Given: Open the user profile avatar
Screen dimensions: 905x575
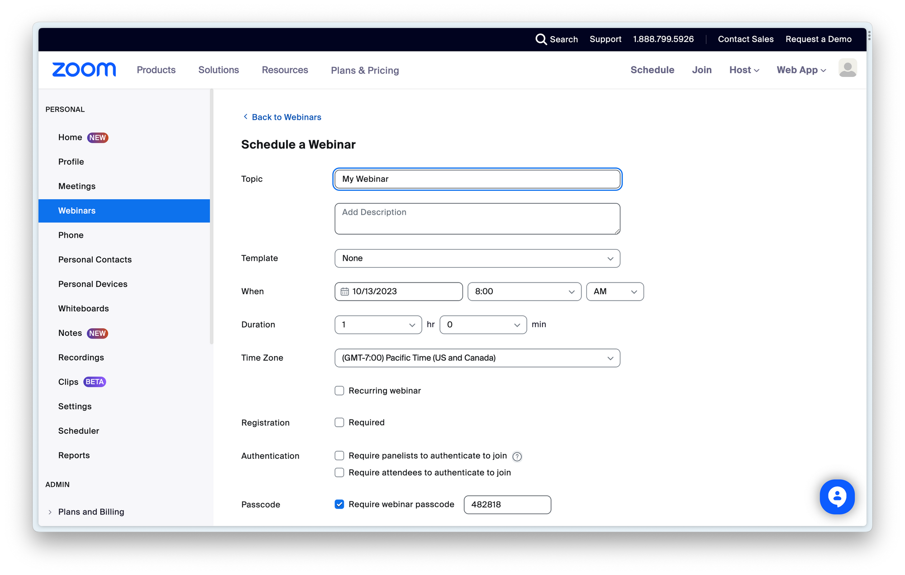Looking at the screenshot, I should [x=847, y=68].
